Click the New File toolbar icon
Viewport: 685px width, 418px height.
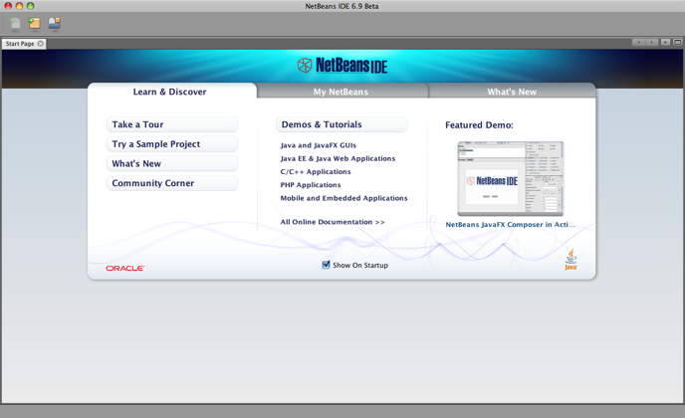(x=15, y=24)
